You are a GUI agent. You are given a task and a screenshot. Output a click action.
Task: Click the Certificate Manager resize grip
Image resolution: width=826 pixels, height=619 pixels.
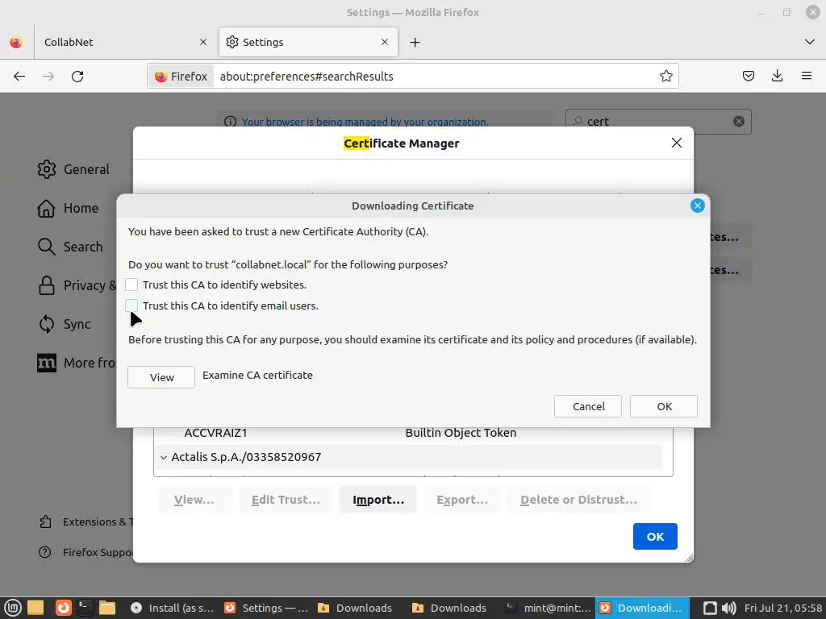tap(689, 558)
